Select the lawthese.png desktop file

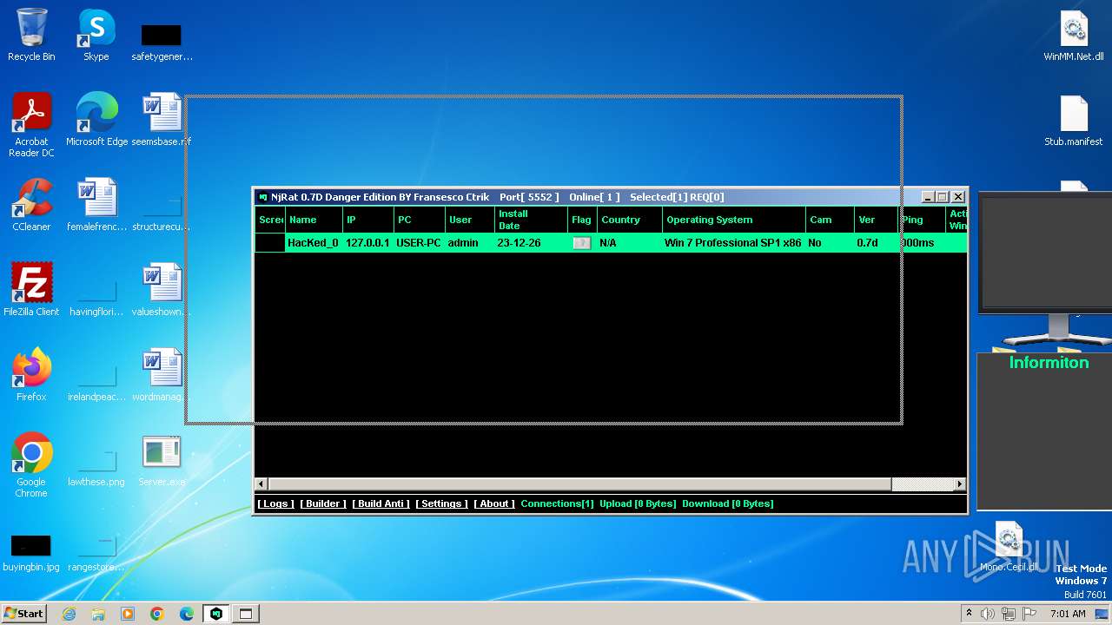pos(96,465)
